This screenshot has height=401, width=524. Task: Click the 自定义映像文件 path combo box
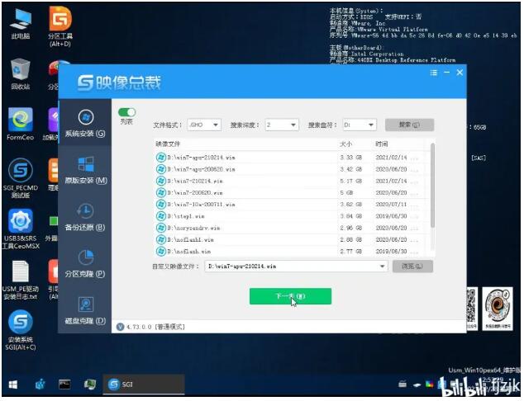(x=296, y=267)
